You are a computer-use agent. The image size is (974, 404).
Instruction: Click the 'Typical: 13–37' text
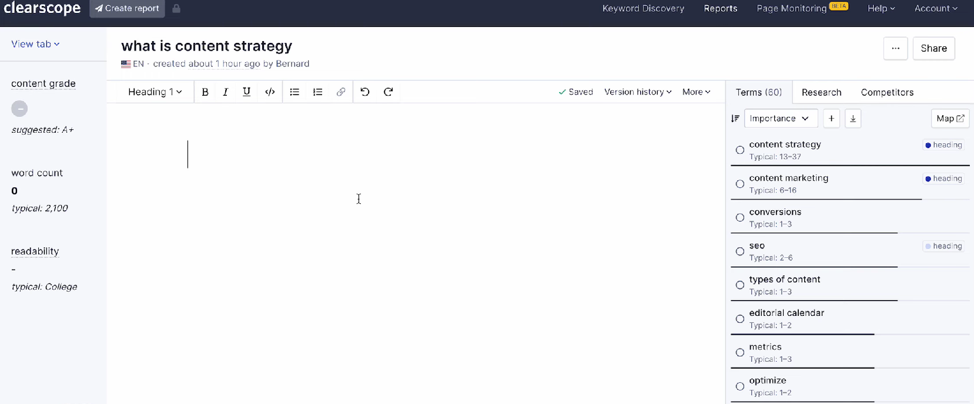coord(775,157)
